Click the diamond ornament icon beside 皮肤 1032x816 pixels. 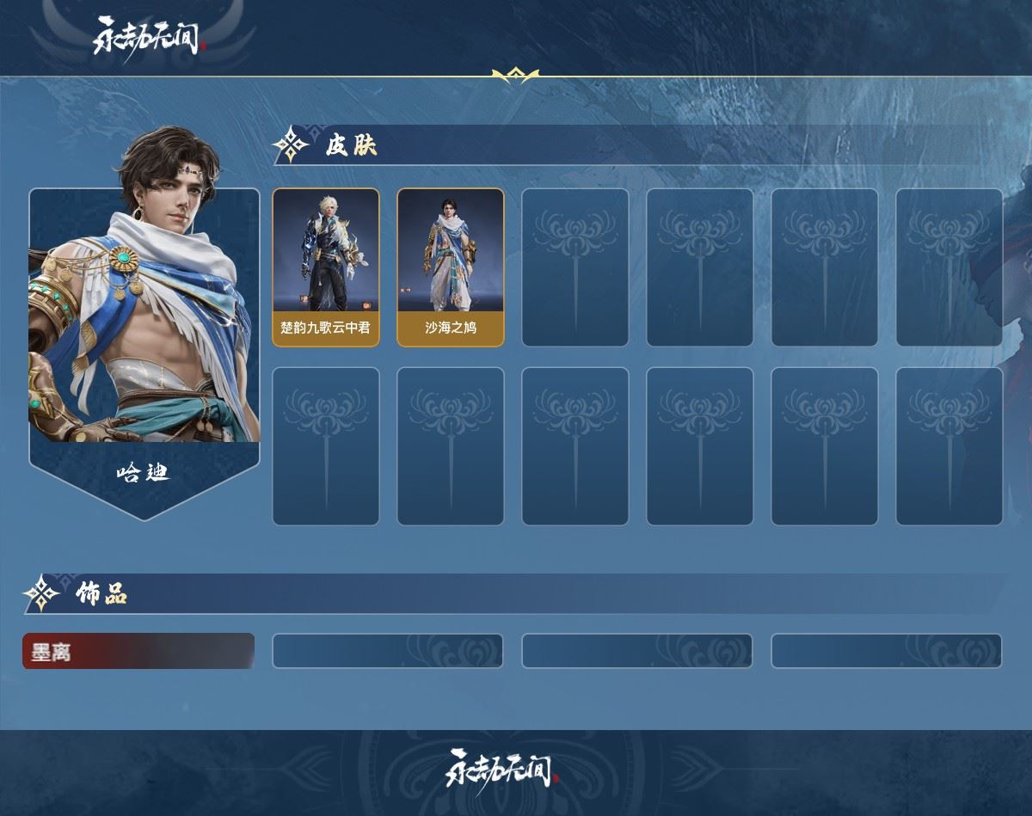291,145
